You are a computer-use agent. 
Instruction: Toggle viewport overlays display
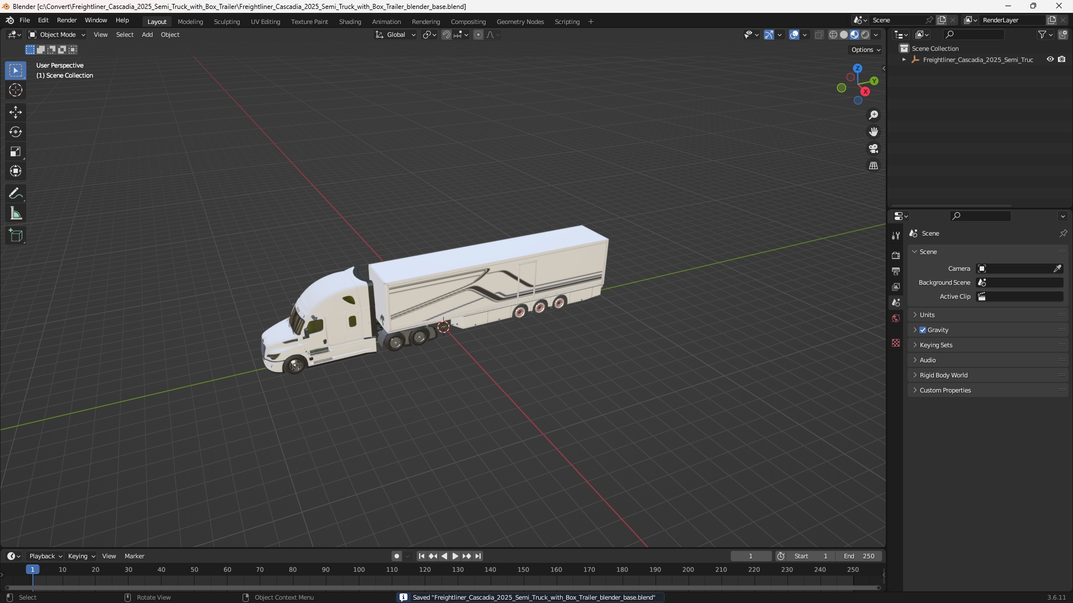click(794, 35)
